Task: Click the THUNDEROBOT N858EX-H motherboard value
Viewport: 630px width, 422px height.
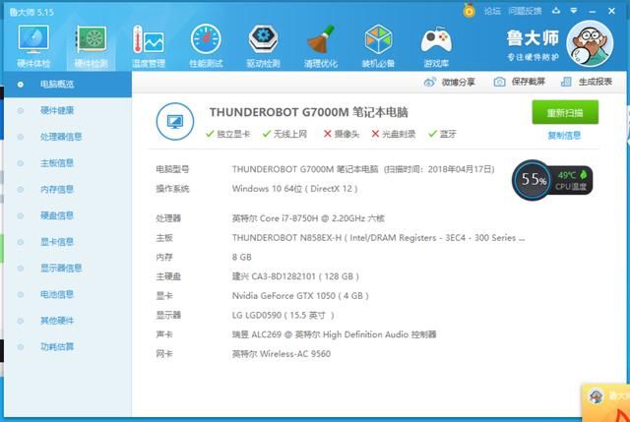Action: pyautogui.click(x=378, y=238)
